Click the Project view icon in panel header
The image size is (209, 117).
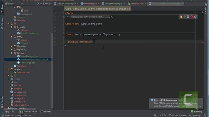[x=7, y=4]
